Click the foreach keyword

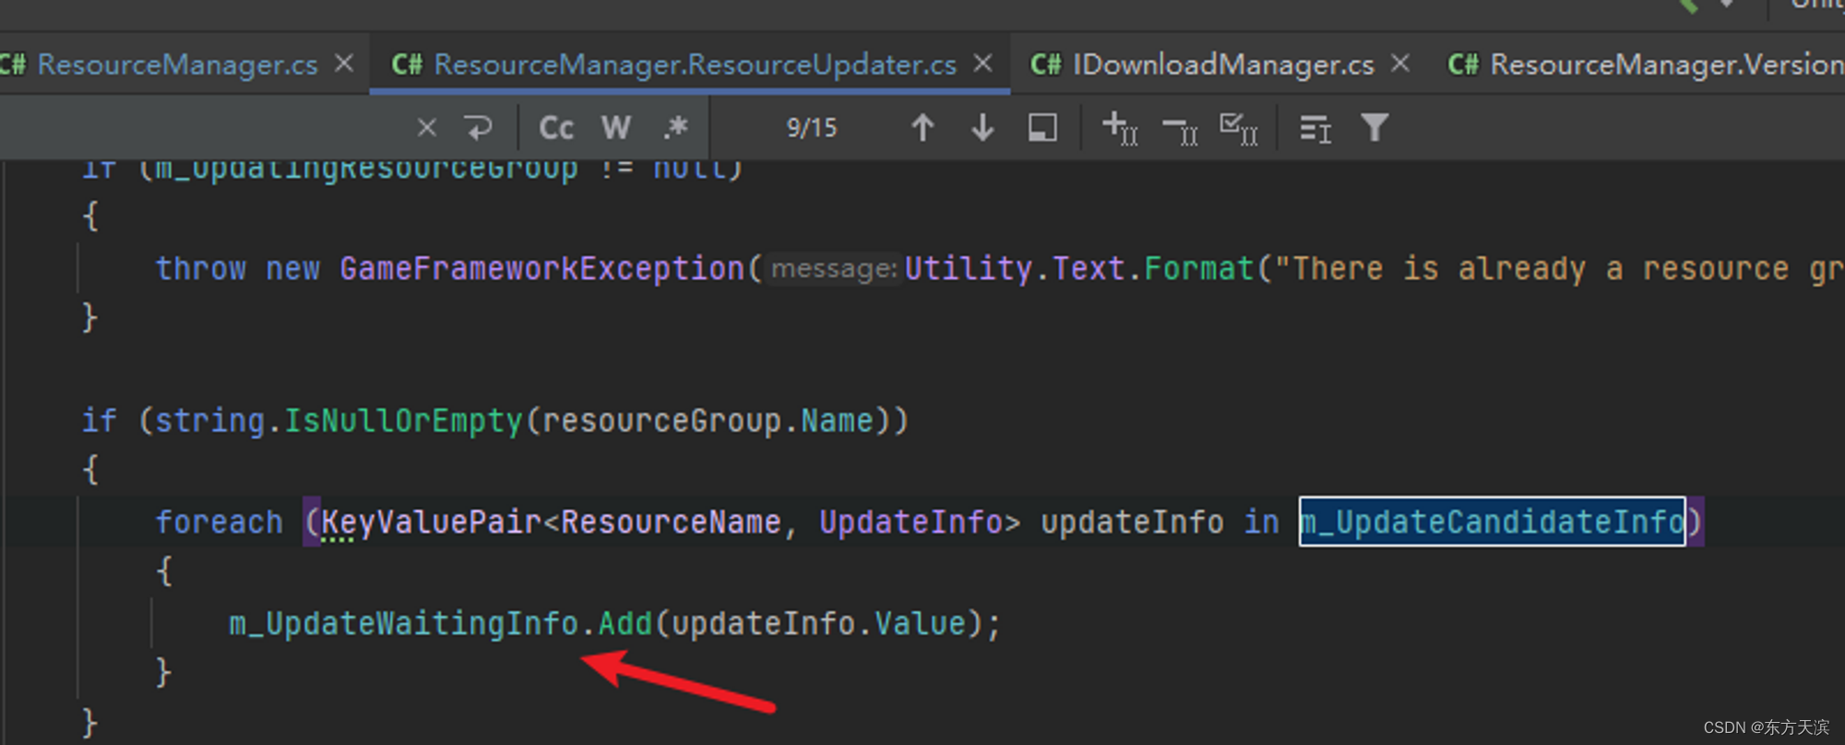[x=219, y=522]
